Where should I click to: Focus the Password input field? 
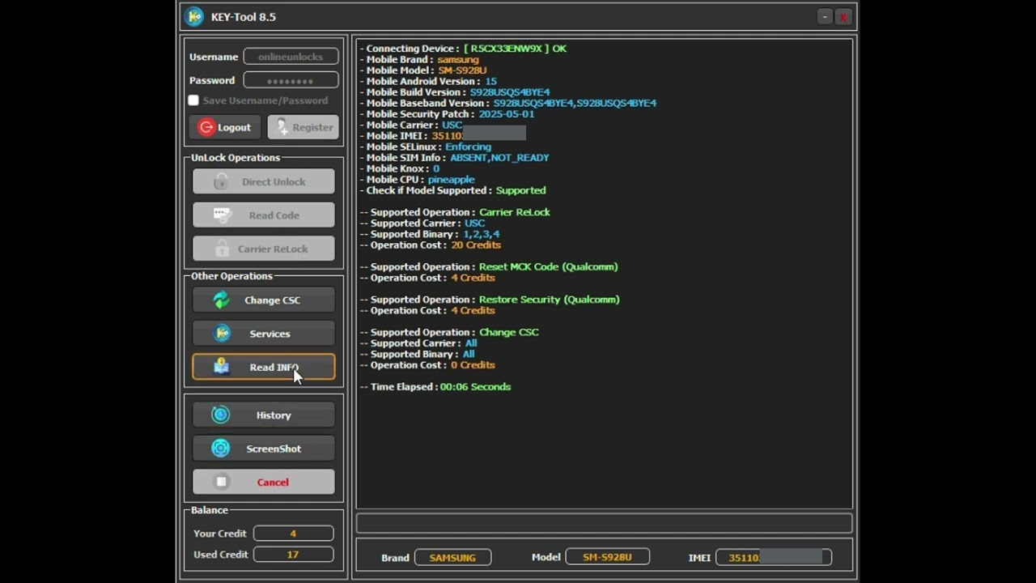click(291, 80)
